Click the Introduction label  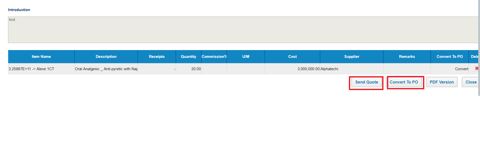(19, 10)
